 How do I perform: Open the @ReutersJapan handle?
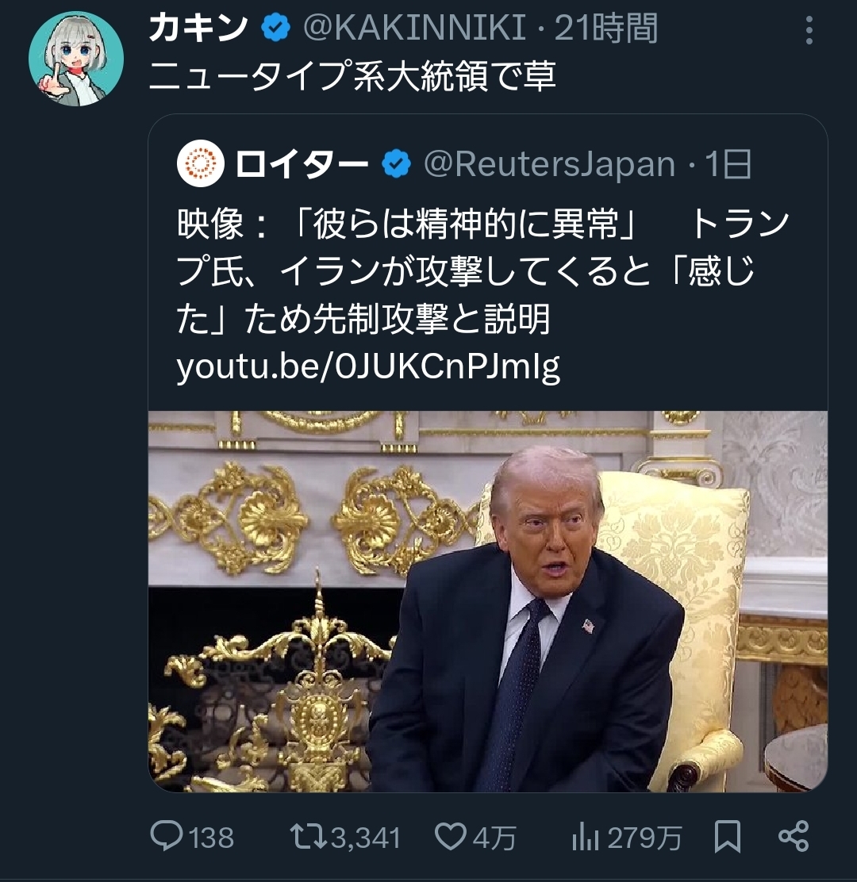pyautogui.click(x=549, y=164)
